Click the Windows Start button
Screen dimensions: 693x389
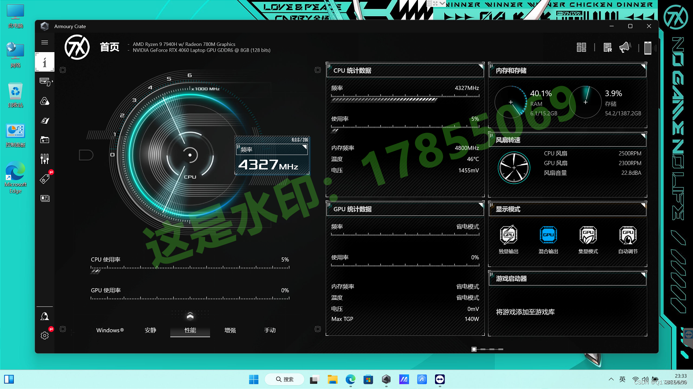click(254, 379)
